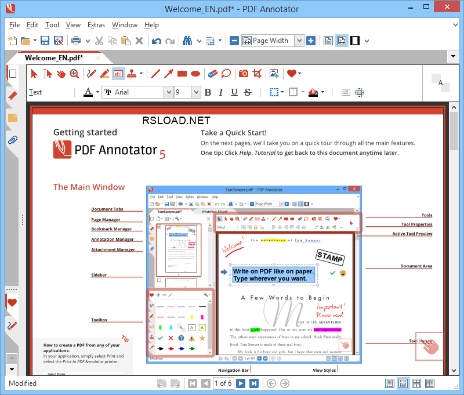Save the document with floppy icon
The image size is (464, 395).
45,41
